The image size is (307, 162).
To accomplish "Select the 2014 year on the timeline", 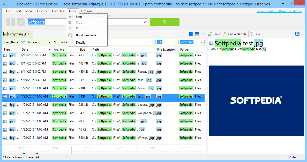I will pos(55,148).
